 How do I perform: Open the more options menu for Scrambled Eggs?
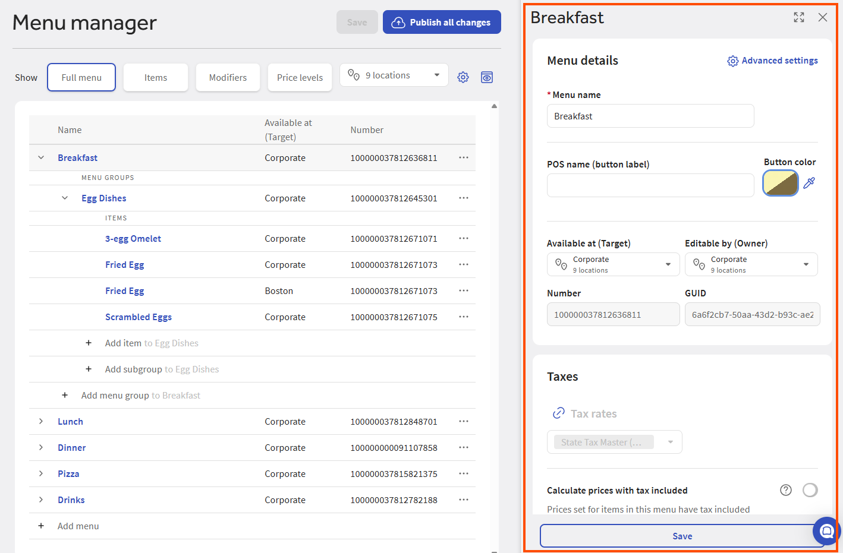464,317
